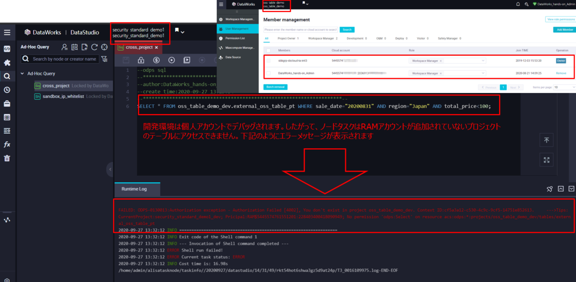This screenshot has width=576, height=282.
Task: Click the member name search input field
Action: tap(300, 30)
